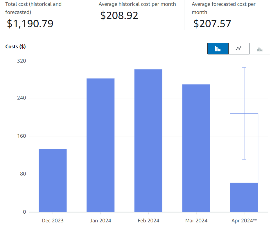
Task: Click the Jan 2024 axis label
Action: (100, 221)
